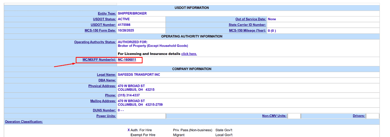Click the DUNS value 0 - -
Image resolution: width=390 pixels, height=137 pixels.
(x=121, y=110)
